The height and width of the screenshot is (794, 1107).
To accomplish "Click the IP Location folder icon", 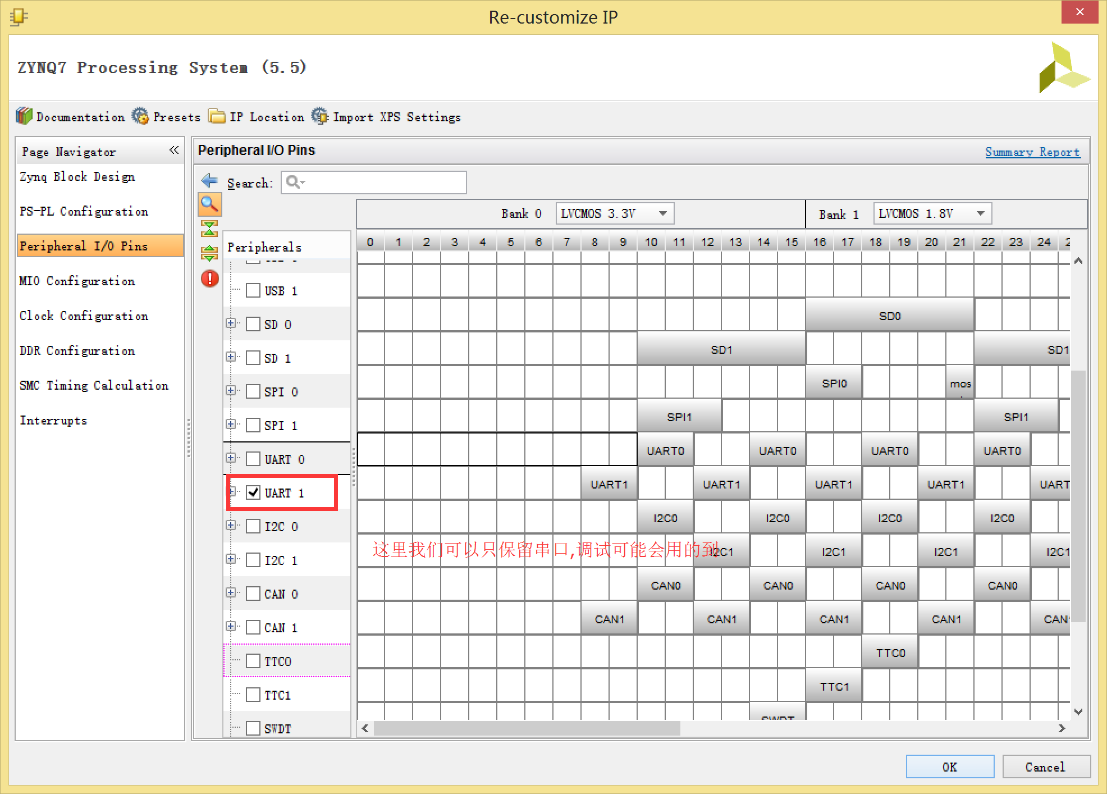I will click(217, 116).
